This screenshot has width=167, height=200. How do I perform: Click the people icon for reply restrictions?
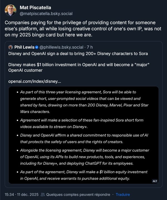43,194
